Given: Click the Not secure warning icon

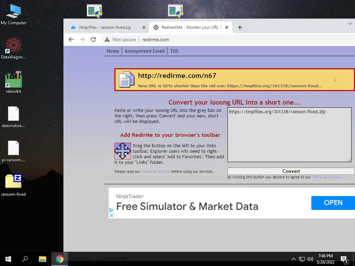Looking at the screenshot, I should [107, 39].
